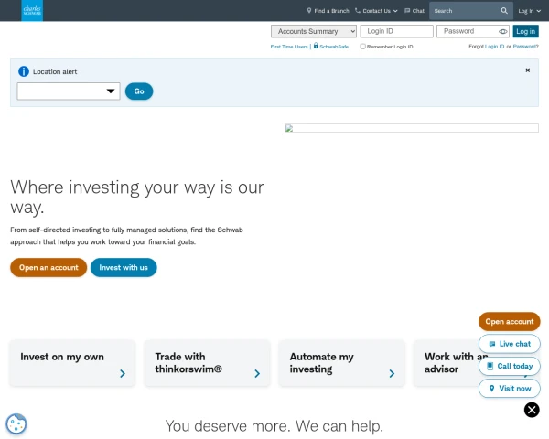Image resolution: width=549 pixels, height=439 pixels.
Task: Expand the Contact Us menu
Action: point(376,11)
